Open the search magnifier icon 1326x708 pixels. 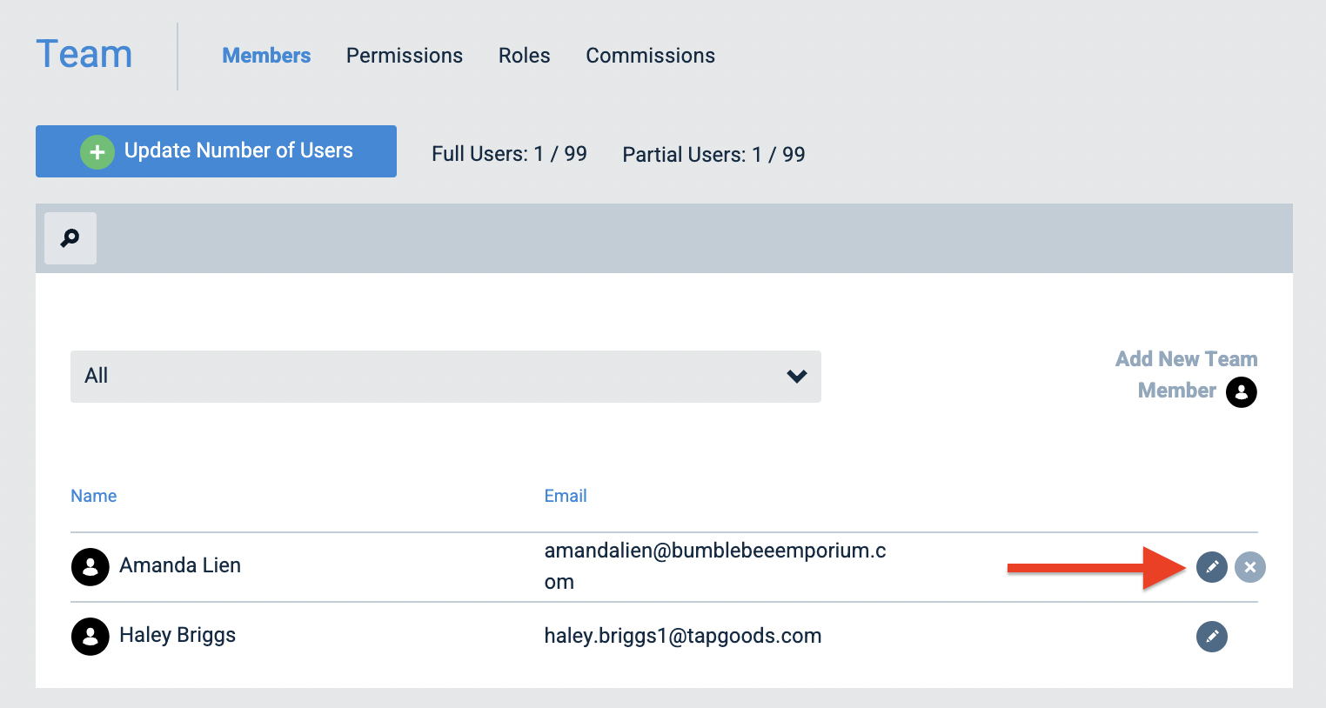pyautogui.click(x=70, y=238)
